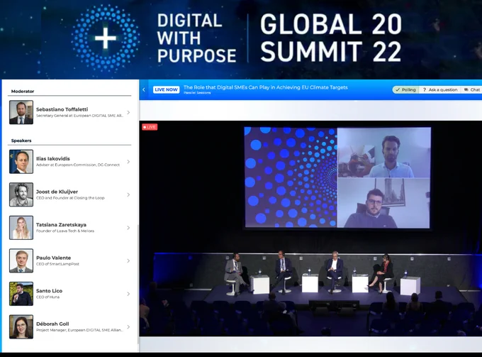Click the session title about Digital SMEs

[x=266, y=87]
